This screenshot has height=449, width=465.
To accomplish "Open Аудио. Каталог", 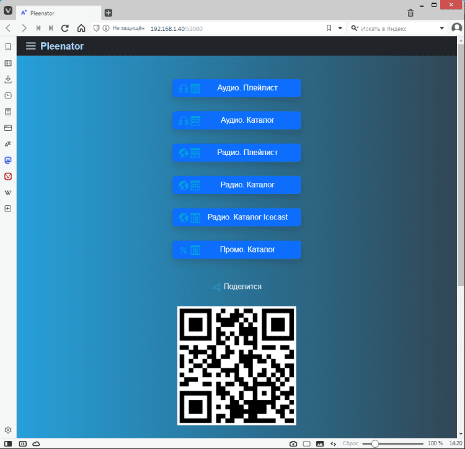I will [x=237, y=120].
